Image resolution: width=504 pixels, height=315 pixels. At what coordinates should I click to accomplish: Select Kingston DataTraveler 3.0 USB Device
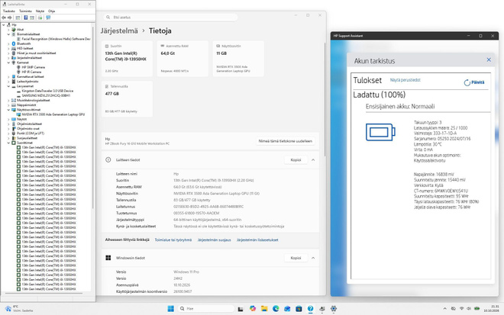click(x=47, y=91)
